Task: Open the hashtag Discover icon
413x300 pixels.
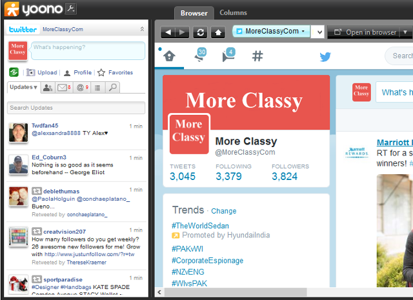Action: point(257,56)
